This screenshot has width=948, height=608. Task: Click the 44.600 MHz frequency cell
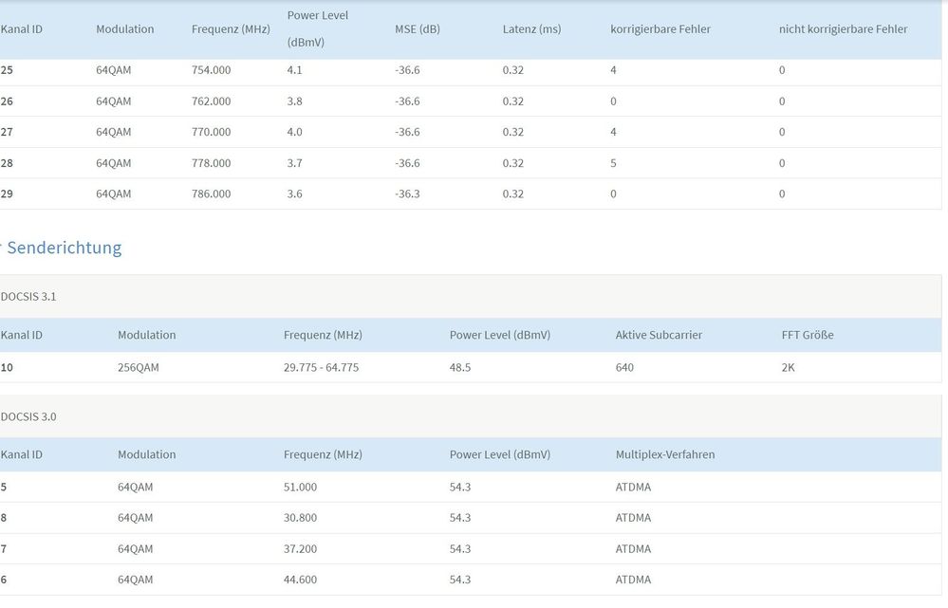300,580
